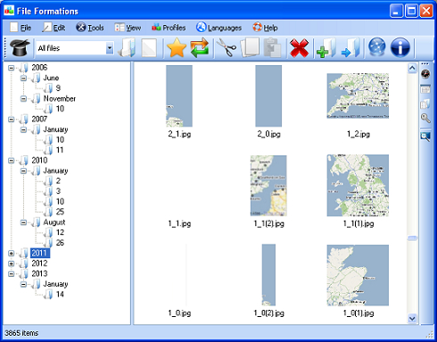Select the 1_1(1).jpg map thumbnail
437x342 pixels.
click(358, 186)
